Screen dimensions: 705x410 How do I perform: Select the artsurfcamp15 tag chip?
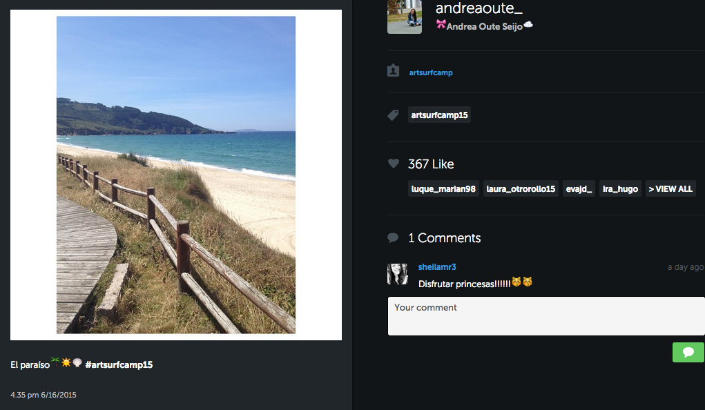click(x=440, y=115)
